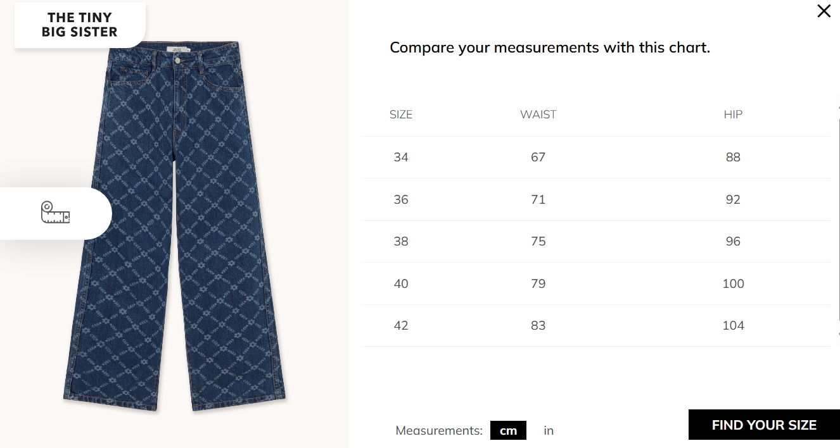Click the measuring tape icon
This screenshot has width=840, height=448.
[55, 213]
